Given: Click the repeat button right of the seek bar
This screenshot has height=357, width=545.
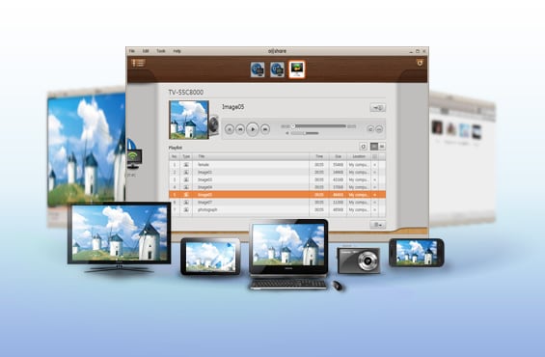Looking at the screenshot, I should tap(370, 129).
